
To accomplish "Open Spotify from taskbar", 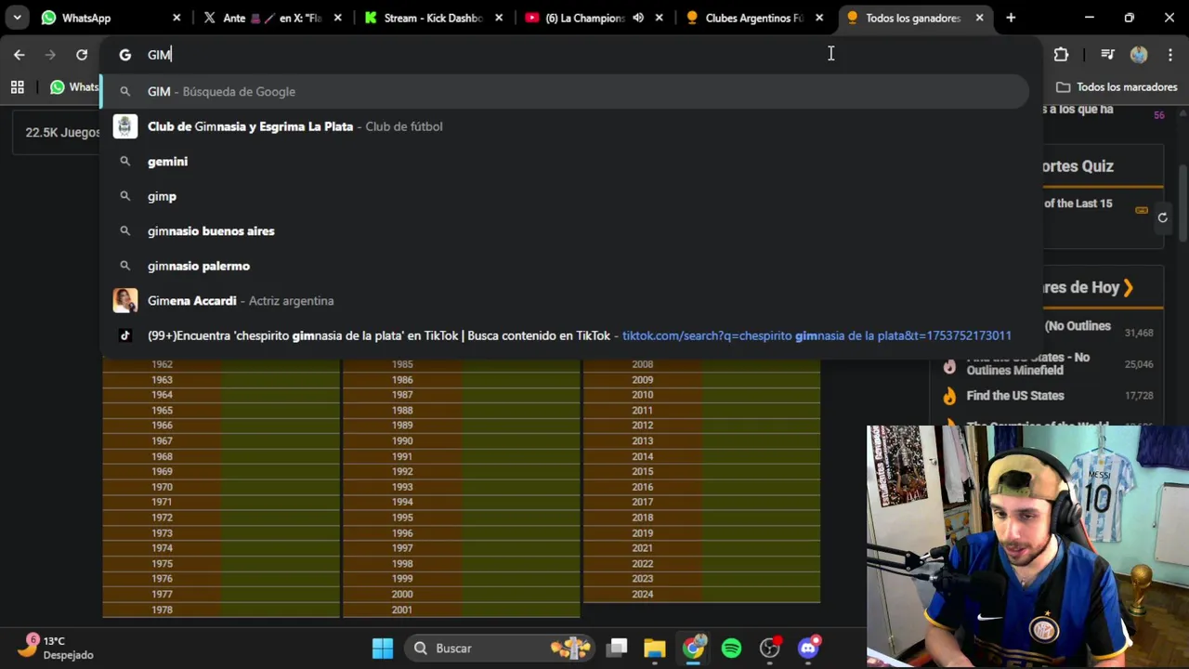I will click(731, 648).
